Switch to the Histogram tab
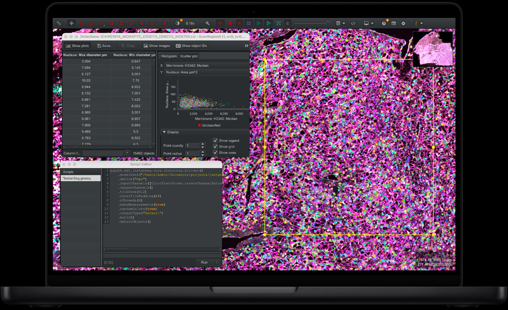This screenshot has height=310, width=508. (x=169, y=56)
